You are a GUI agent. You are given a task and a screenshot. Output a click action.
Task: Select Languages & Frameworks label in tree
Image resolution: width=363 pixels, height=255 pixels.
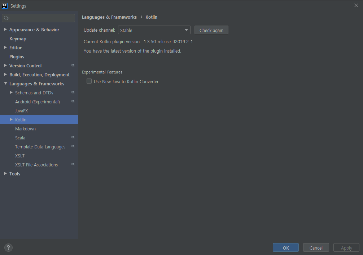coord(37,84)
